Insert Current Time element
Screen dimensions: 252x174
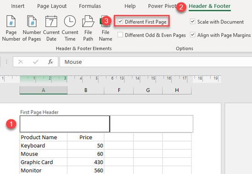(70, 28)
